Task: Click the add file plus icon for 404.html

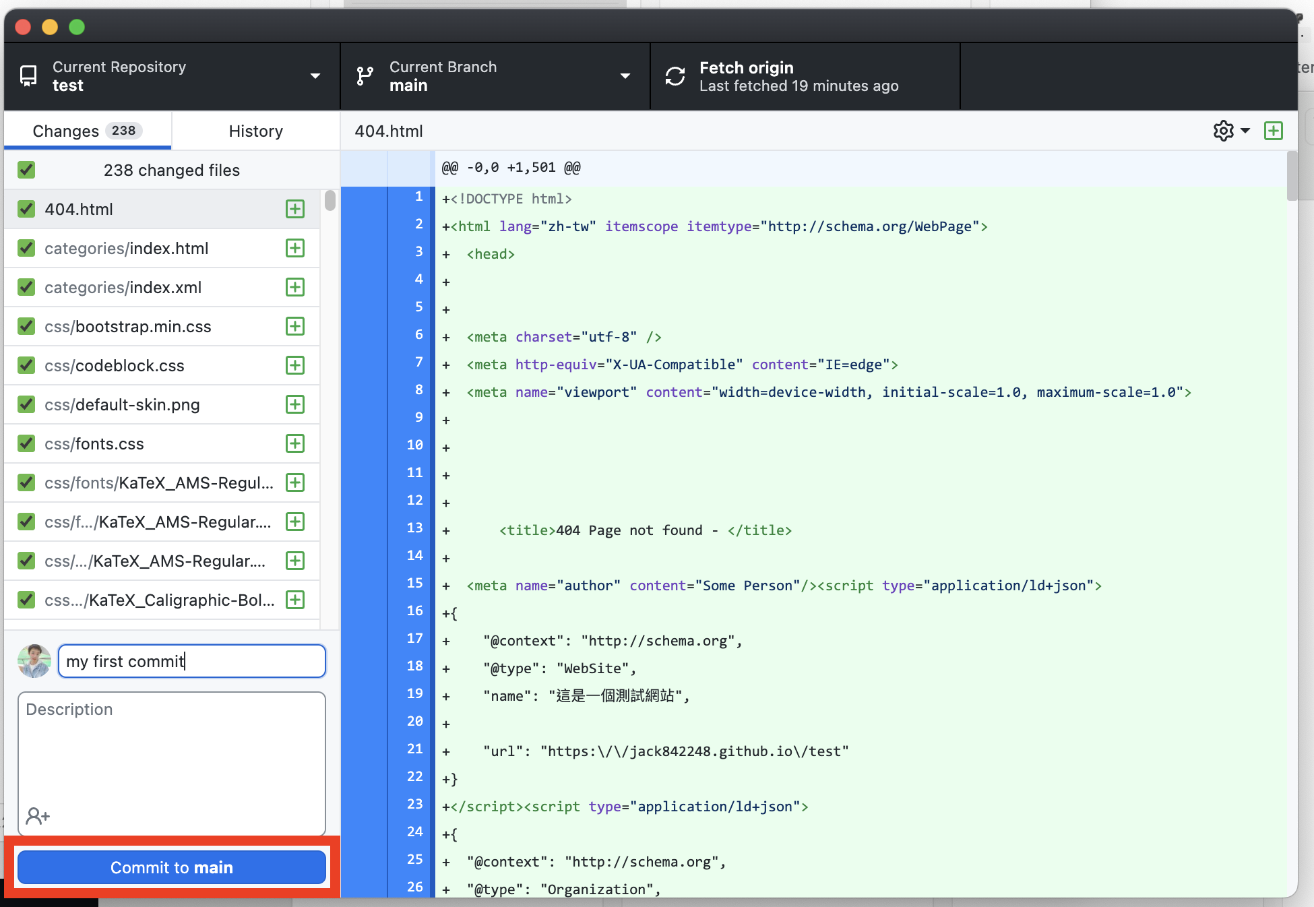Action: pyautogui.click(x=296, y=209)
